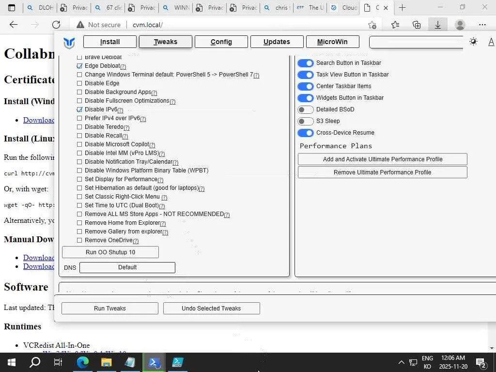Open the DNS Default dropdown
This screenshot has height=372, width=496.
click(x=127, y=267)
